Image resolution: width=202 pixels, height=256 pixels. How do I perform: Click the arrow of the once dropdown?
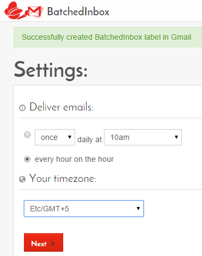(x=70, y=137)
